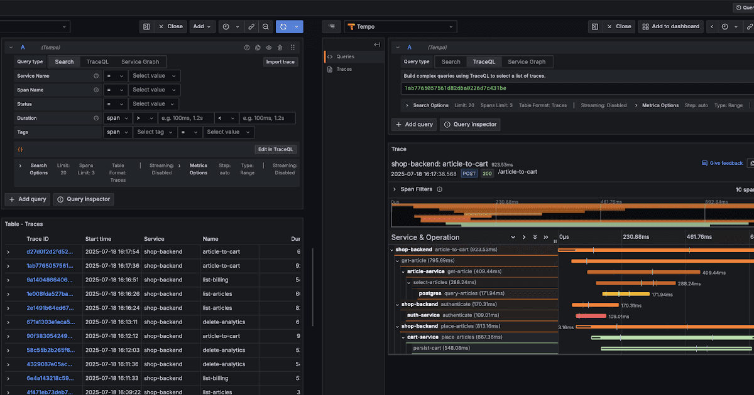Image resolution: width=754 pixels, height=395 pixels.
Task: Click the splitter handle beside Service & Operation
Action: (x=555, y=241)
